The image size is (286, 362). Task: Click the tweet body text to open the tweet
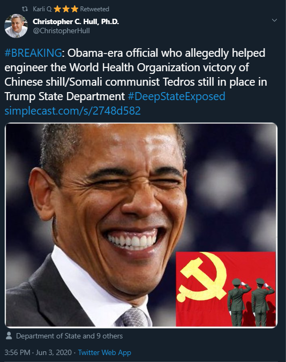(x=136, y=74)
